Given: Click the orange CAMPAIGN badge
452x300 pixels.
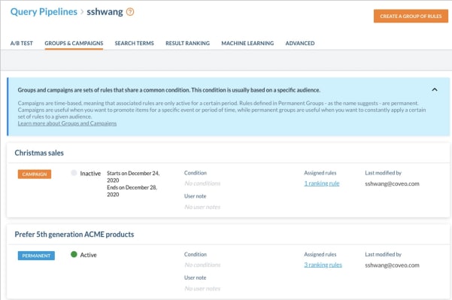Looking at the screenshot, I should pyautogui.click(x=35, y=174).
